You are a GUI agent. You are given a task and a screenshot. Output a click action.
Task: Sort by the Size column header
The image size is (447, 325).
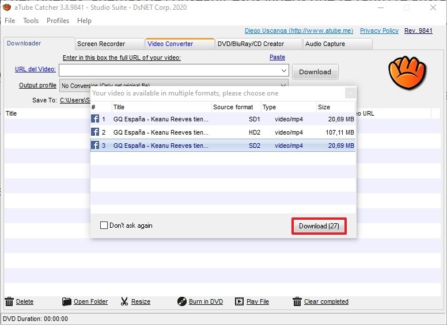[x=336, y=107]
